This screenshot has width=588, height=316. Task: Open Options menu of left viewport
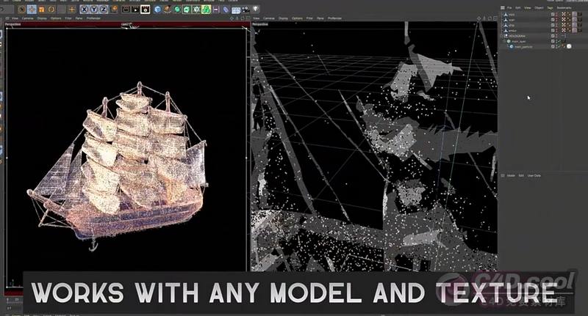pos(56,18)
